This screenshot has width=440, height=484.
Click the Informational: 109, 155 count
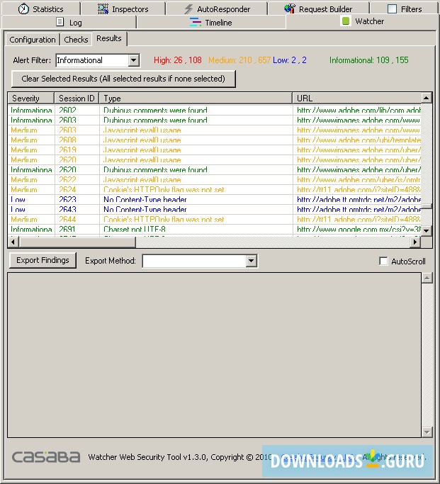[x=368, y=60]
